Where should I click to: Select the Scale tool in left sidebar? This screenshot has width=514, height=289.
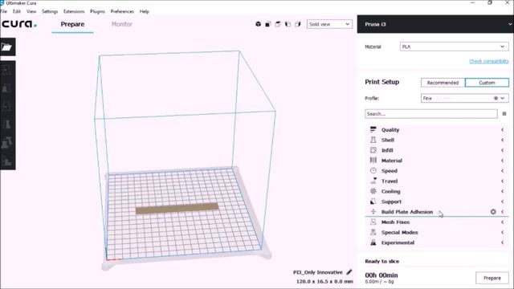[7, 88]
